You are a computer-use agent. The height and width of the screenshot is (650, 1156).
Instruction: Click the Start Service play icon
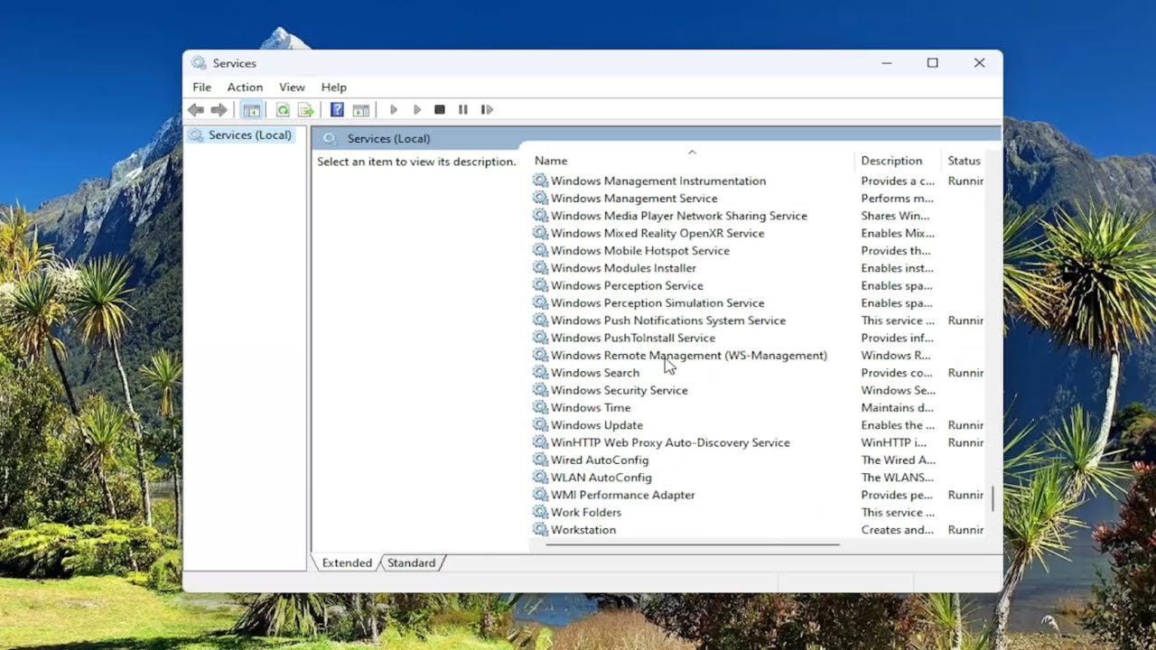[394, 110]
